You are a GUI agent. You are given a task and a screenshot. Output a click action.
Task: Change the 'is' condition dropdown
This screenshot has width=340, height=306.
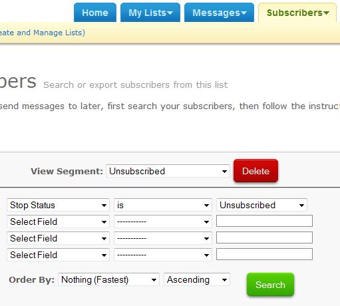tap(163, 205)
